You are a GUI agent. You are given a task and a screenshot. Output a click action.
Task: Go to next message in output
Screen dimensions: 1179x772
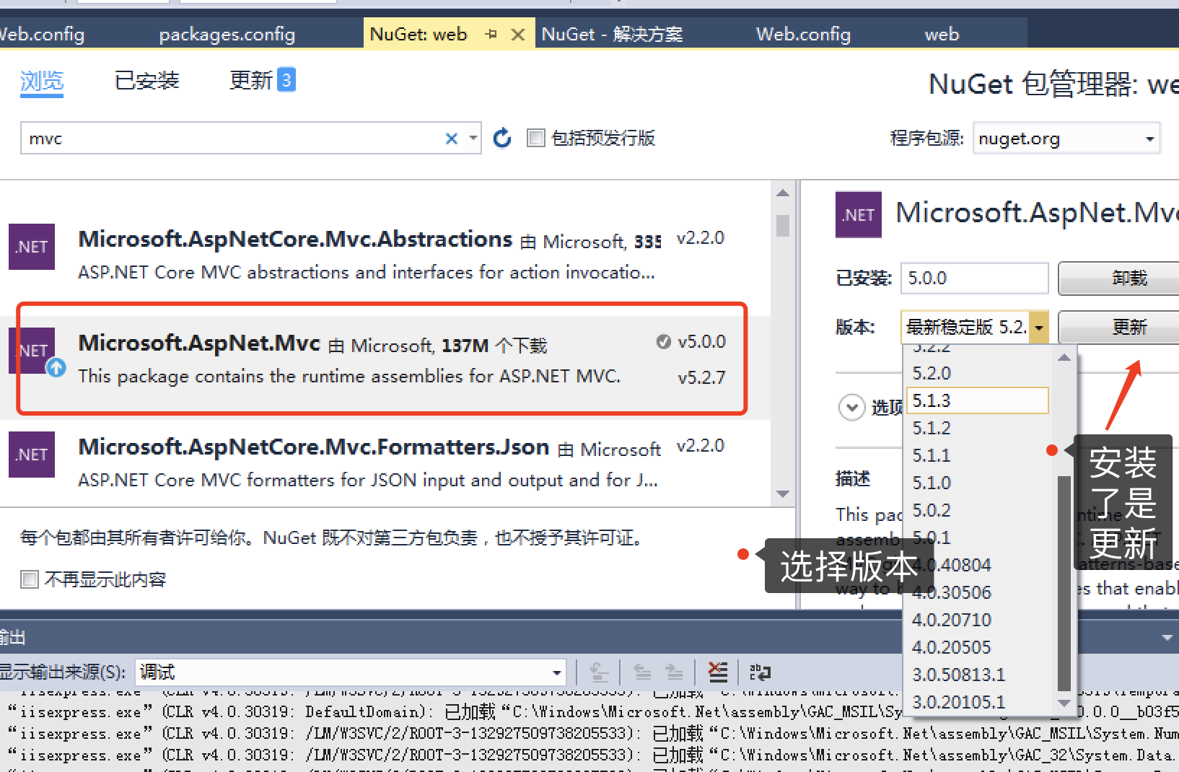tap(674, 672)
